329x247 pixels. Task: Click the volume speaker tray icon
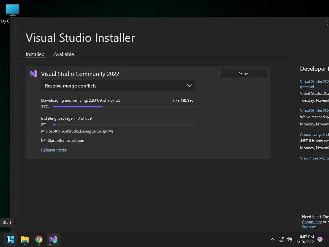click(x=289, y=239)
